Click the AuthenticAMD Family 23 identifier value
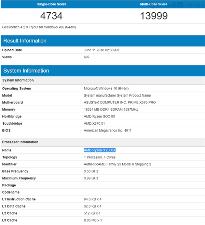 (x=118, y=164)
